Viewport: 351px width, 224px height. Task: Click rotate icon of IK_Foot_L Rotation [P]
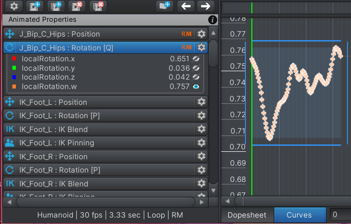coord(9,116)
